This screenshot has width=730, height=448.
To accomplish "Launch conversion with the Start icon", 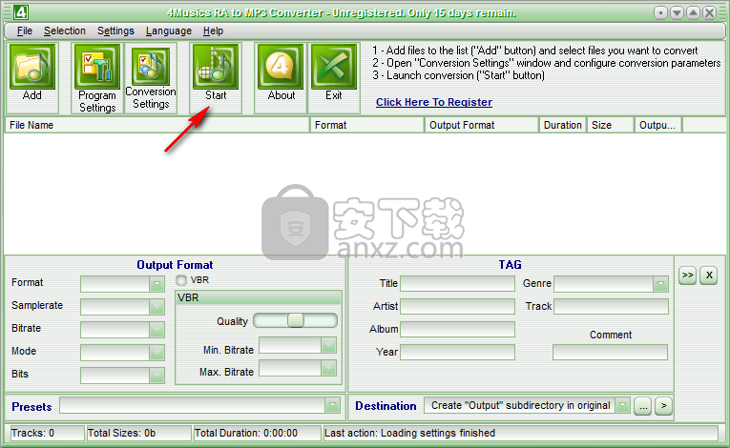I will tap(216, 67).
